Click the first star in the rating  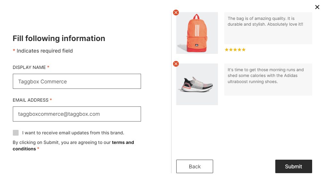tap(227, 50)
